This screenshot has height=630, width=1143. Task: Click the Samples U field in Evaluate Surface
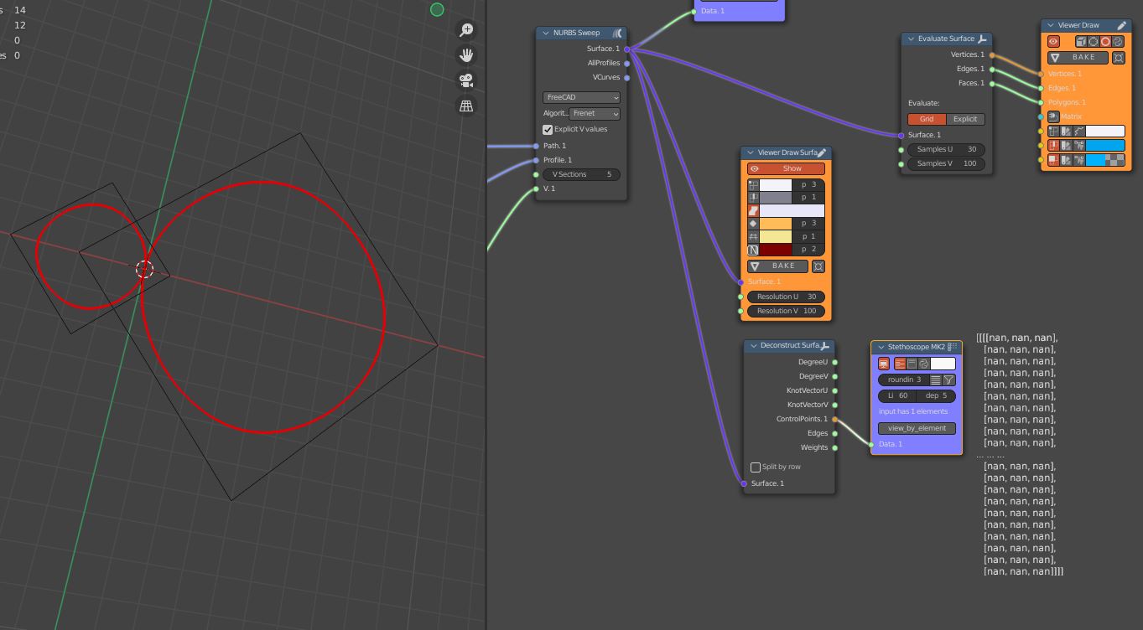[x=947, y=149]
